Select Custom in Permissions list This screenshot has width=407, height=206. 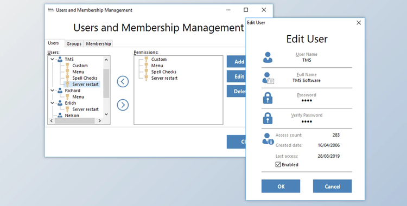point(159,60)
